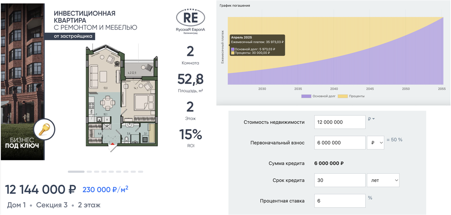Click '2 этаж' under the price
Viewport: 451px width, 215px height.
(x=89, y=205)
